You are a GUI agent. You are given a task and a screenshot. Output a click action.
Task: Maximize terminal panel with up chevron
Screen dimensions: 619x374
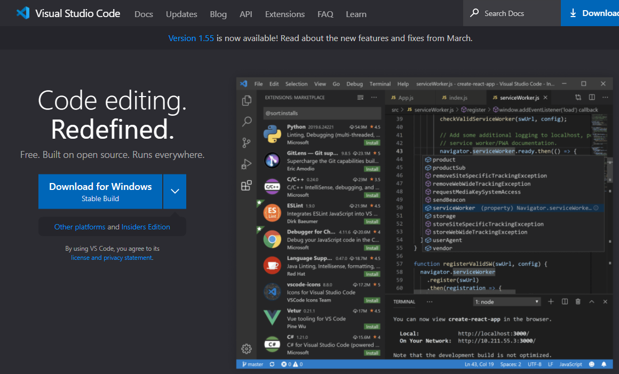(591, 301)
